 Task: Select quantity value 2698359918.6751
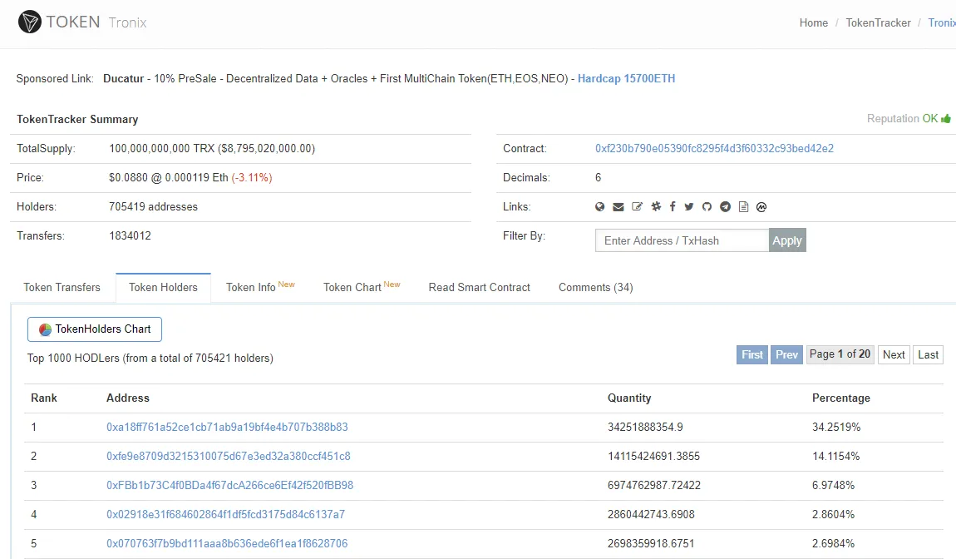pos(651,544)
